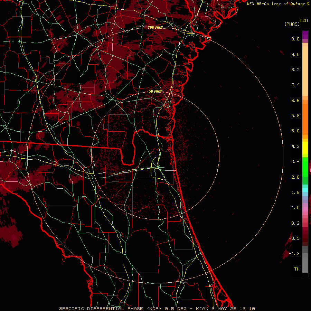Click the 50 NMI range ring label
Viewport: 311px width, 311px height.
155,91
